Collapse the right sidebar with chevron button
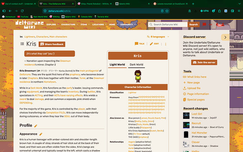The image size is (243, 152). (225, 37)
